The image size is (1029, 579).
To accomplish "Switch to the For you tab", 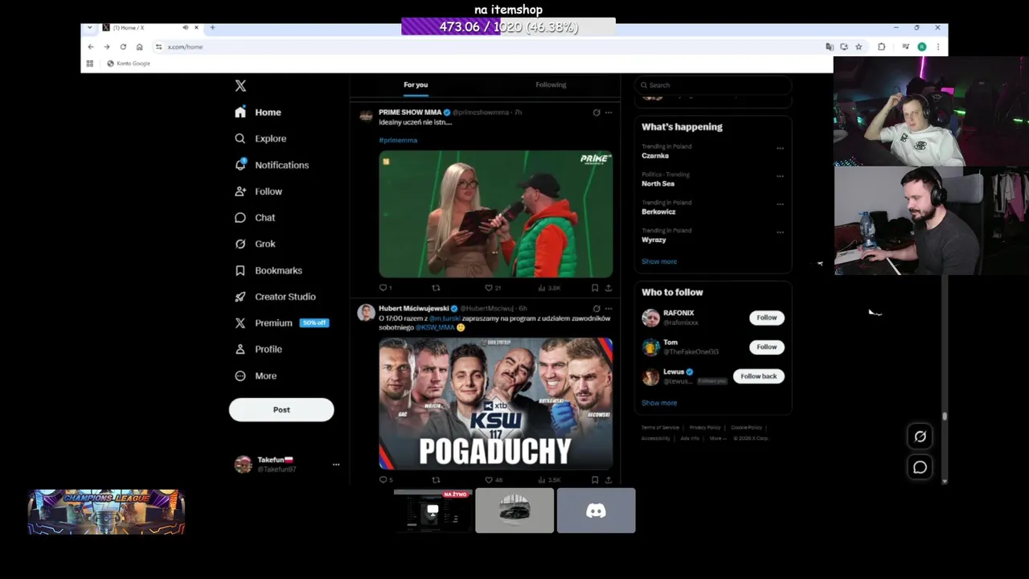I will [x=416, y=84].
